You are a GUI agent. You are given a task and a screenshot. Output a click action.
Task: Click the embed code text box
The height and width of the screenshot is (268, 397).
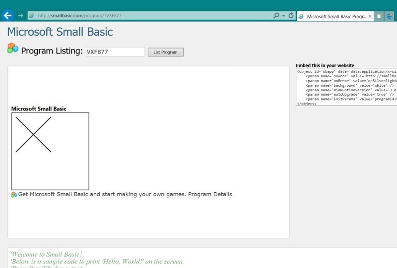click(x=346, y=87)
